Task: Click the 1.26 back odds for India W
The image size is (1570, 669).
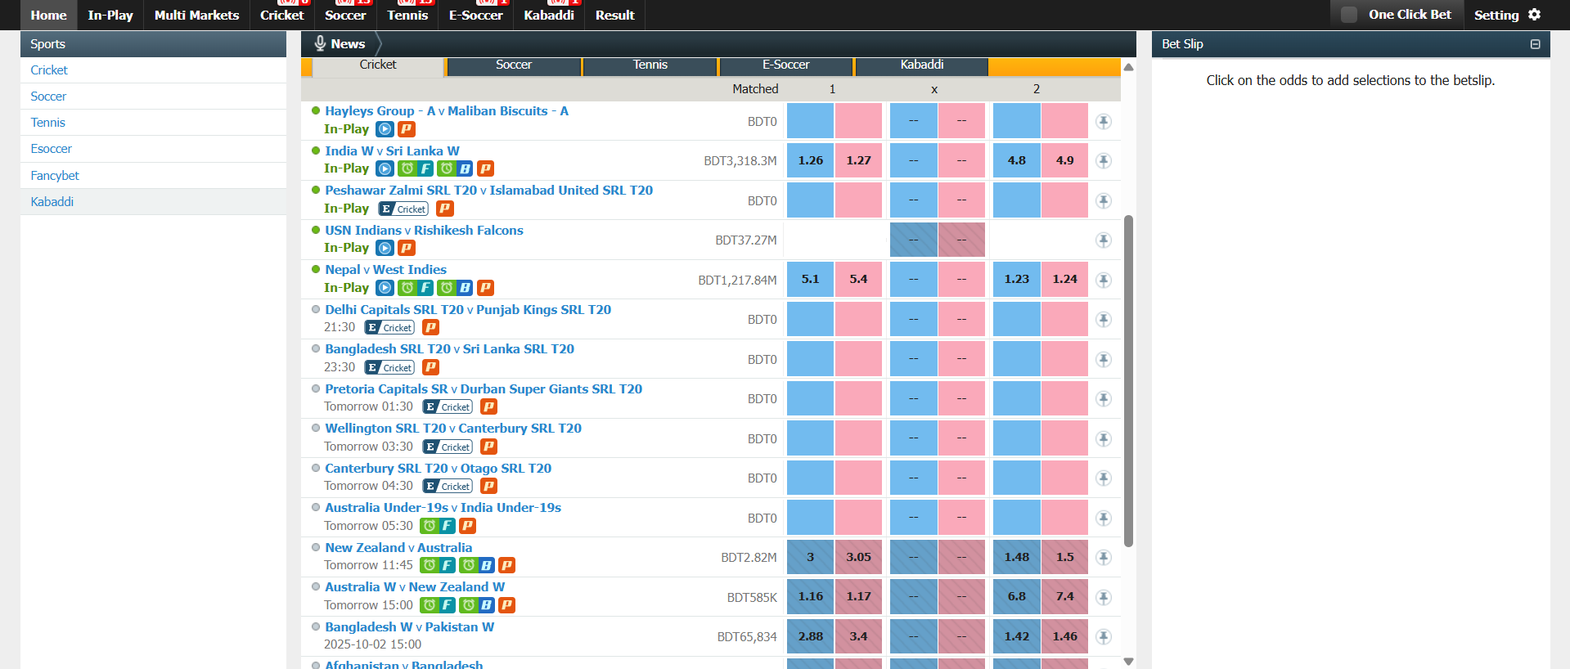Action: point(810,161)
